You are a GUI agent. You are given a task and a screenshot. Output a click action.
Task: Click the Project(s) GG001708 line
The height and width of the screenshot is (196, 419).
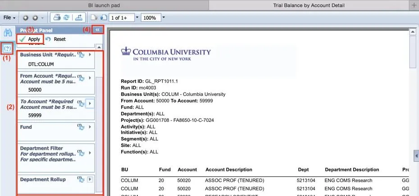point(167,120)
